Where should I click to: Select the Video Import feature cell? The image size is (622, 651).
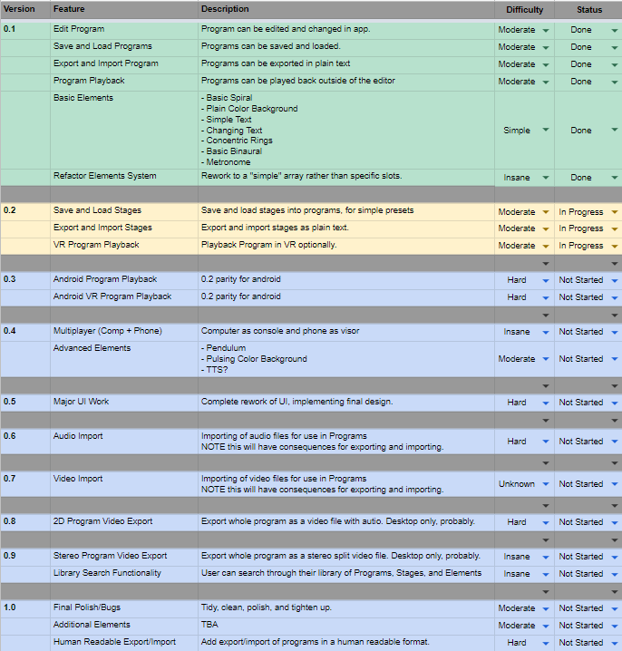pos(124,483)
